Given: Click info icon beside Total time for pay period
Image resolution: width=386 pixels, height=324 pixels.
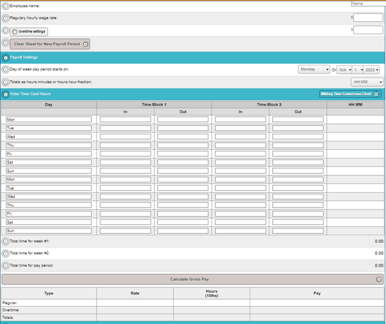Looking at the screenshot, I should (6, 265).
